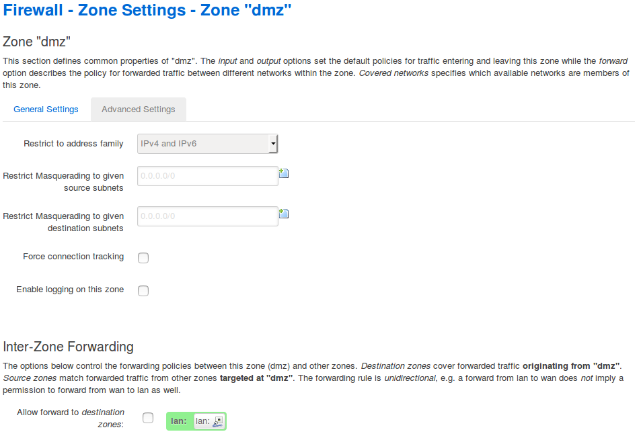
Task: Click the add-entry icon beside source subnets field
Action: point(283,173)
